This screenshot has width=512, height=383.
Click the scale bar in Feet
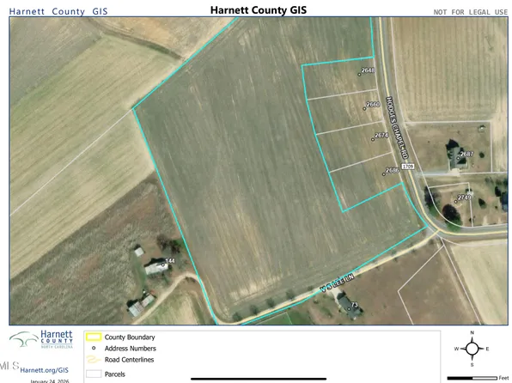(x=472, y=378)
